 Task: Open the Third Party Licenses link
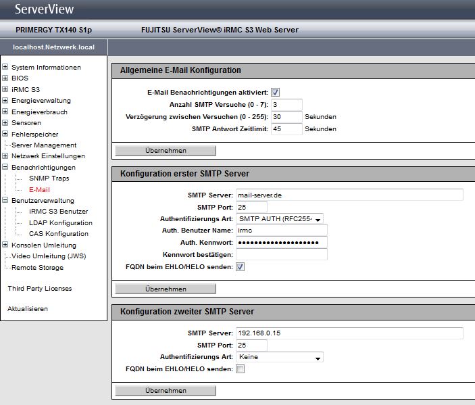click(39, 289)
